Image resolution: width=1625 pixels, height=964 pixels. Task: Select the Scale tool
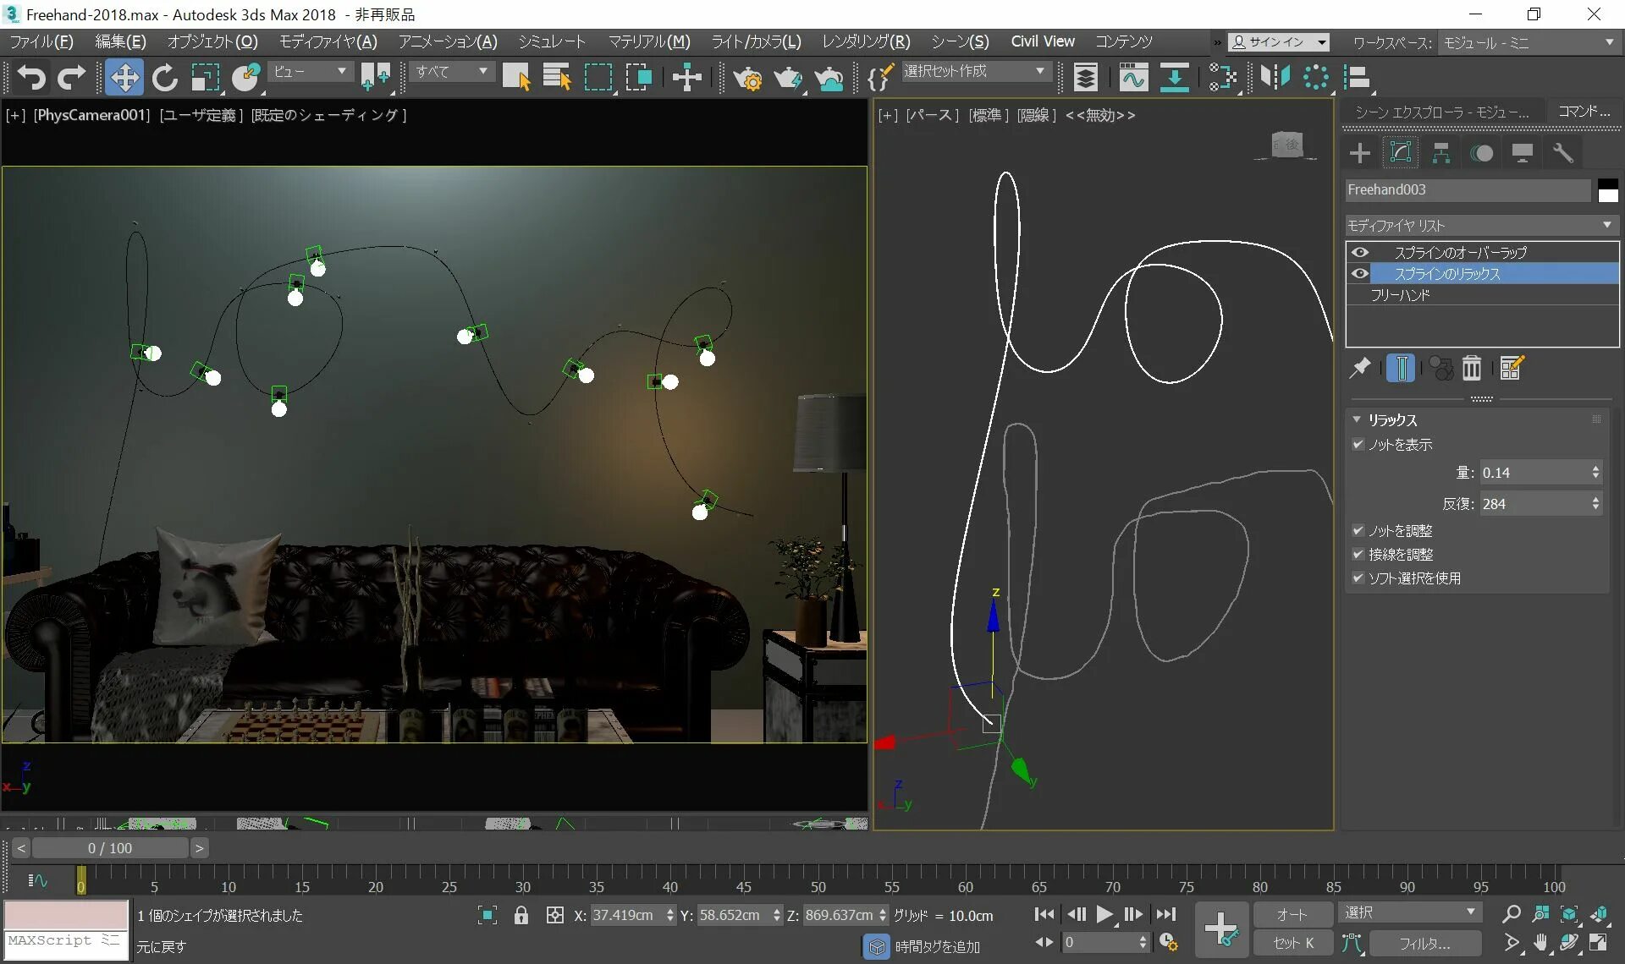[205, 78]
